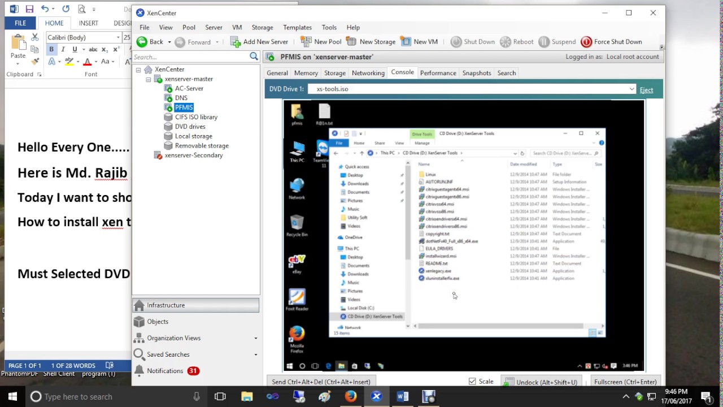Click the Notifications bell in XenCenter

click(x=139, y=371)
